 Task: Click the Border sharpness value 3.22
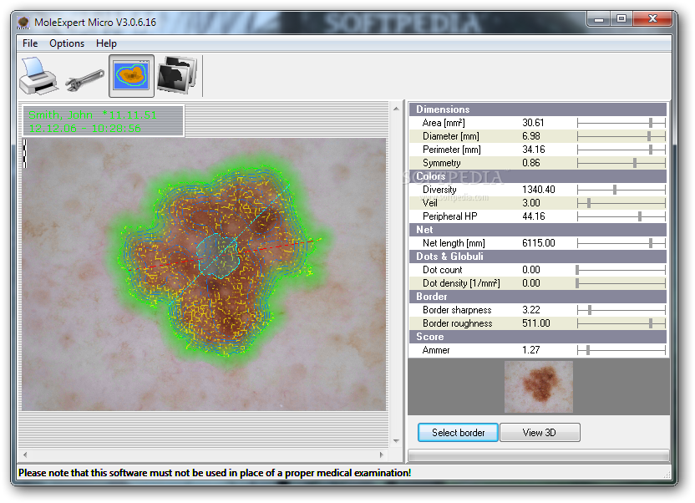click(531, 310)
